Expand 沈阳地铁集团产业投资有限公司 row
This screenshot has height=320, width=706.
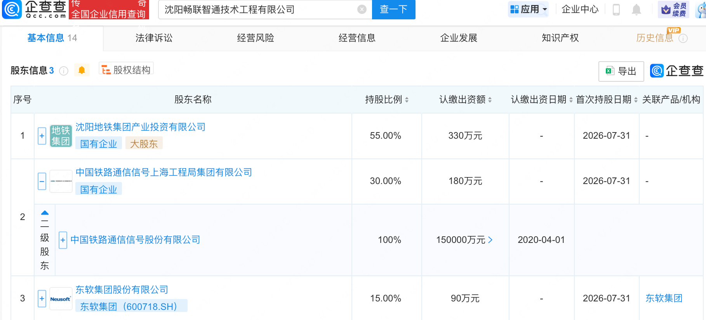pos(42,136)
